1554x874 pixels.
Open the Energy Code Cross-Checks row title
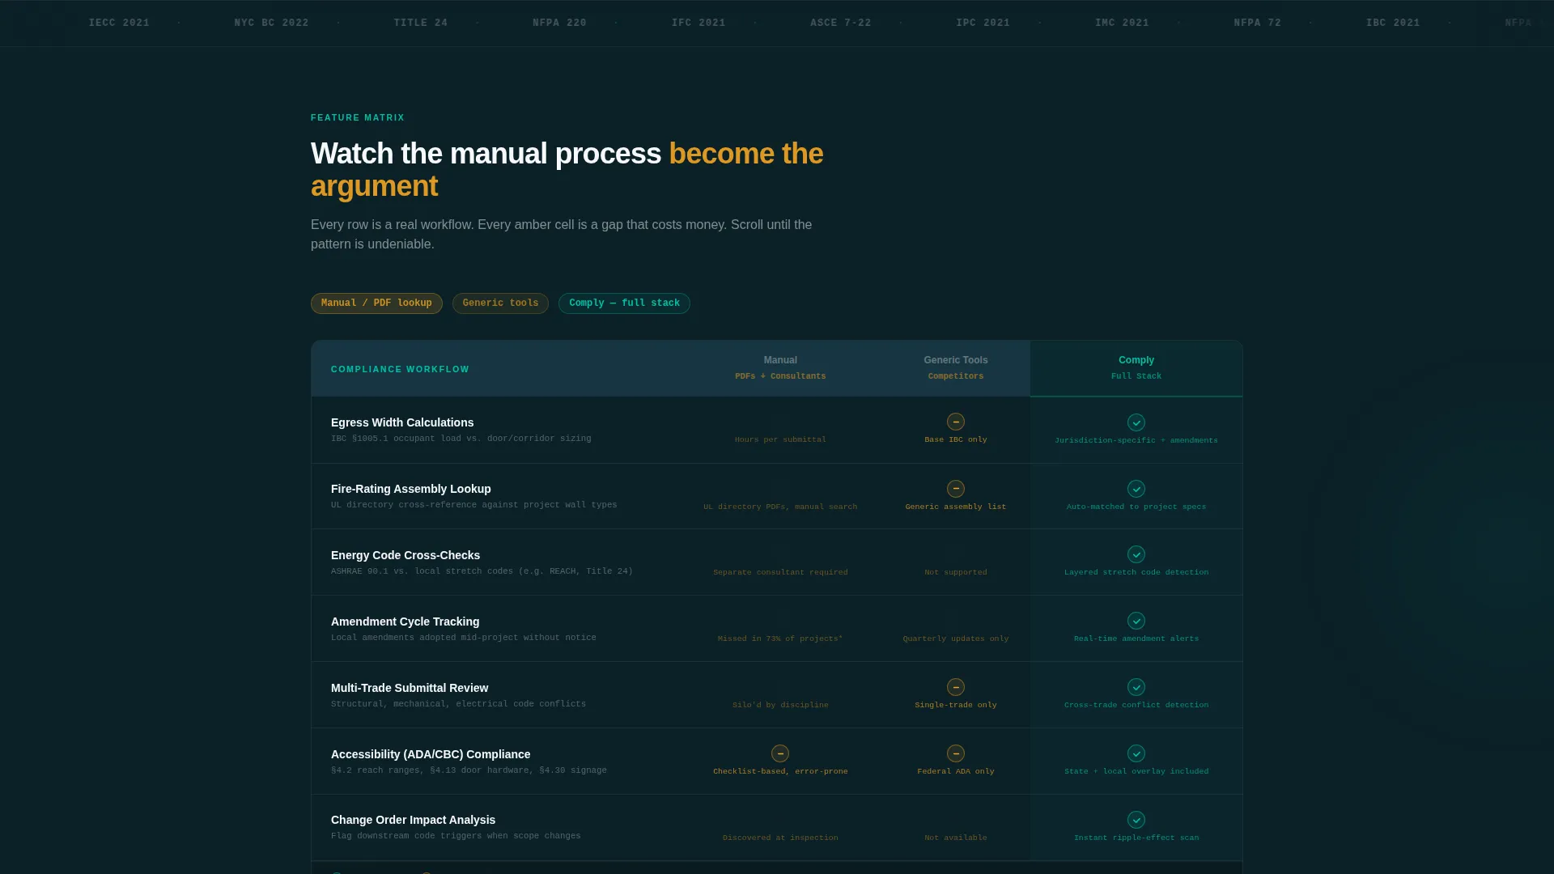click(x=405, y=555)
